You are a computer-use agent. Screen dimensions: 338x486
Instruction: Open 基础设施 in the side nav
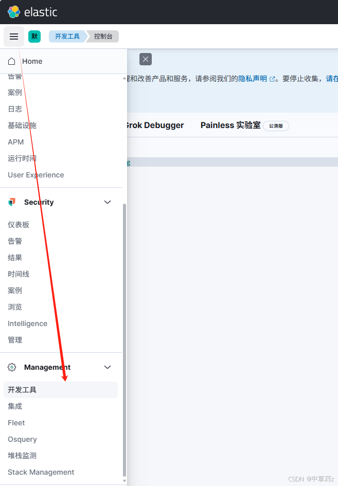[22, 125]
